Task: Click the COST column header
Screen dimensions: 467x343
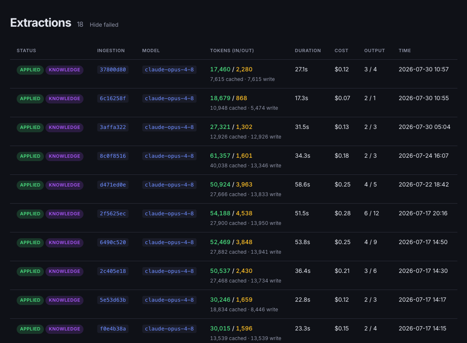Action: 341,50
